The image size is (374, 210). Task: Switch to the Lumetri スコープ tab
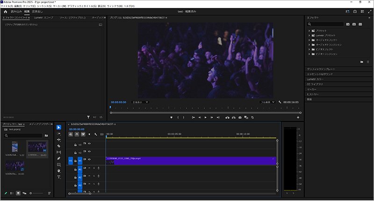[43, 18]
